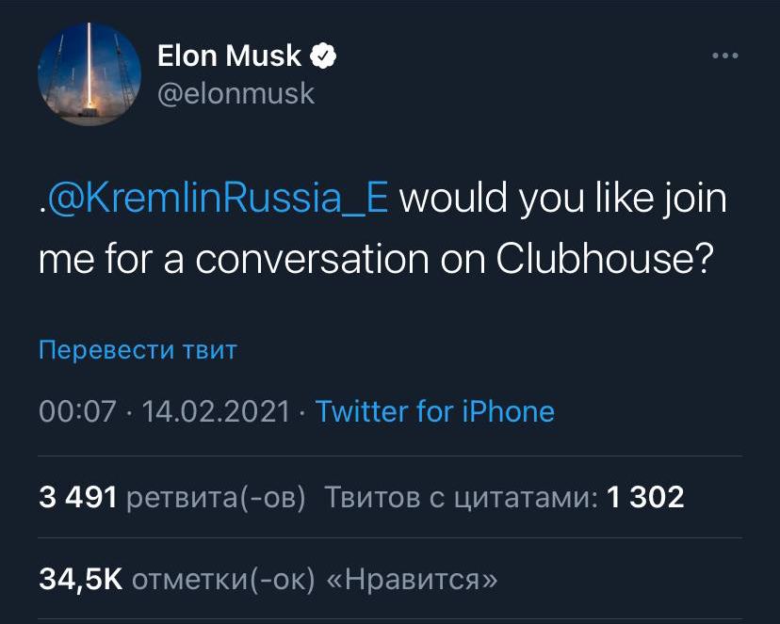
Task: Click the 1 302 quote tweets number
Action: tap(645, 497)
